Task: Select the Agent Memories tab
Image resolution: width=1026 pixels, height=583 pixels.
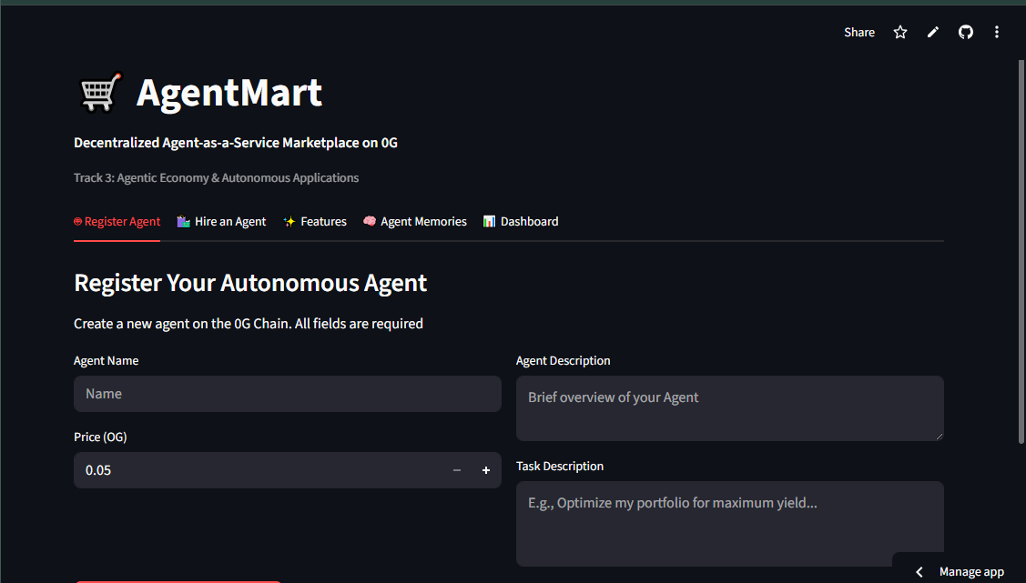Action: pyautogui.click(x=414, y=222)
